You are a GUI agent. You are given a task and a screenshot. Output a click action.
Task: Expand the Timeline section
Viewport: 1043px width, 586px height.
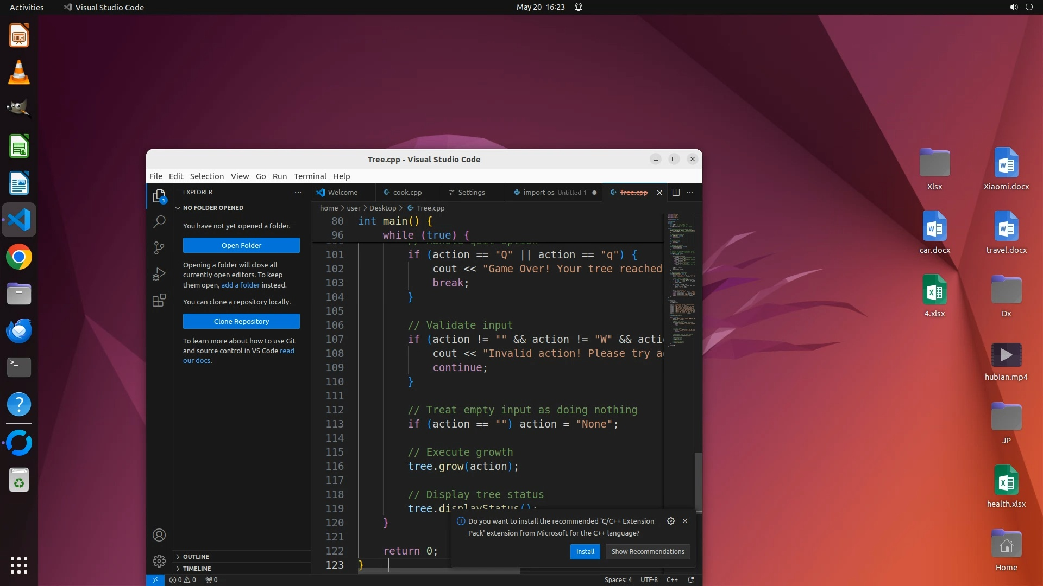196,569
